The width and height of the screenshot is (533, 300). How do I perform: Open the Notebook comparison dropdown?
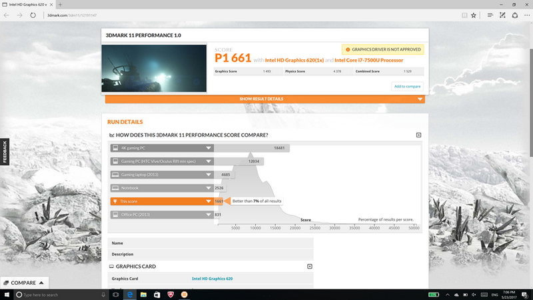(x=209, y=188)
